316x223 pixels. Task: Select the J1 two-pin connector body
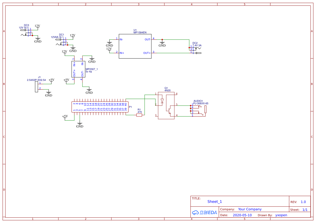coord(36,87)
